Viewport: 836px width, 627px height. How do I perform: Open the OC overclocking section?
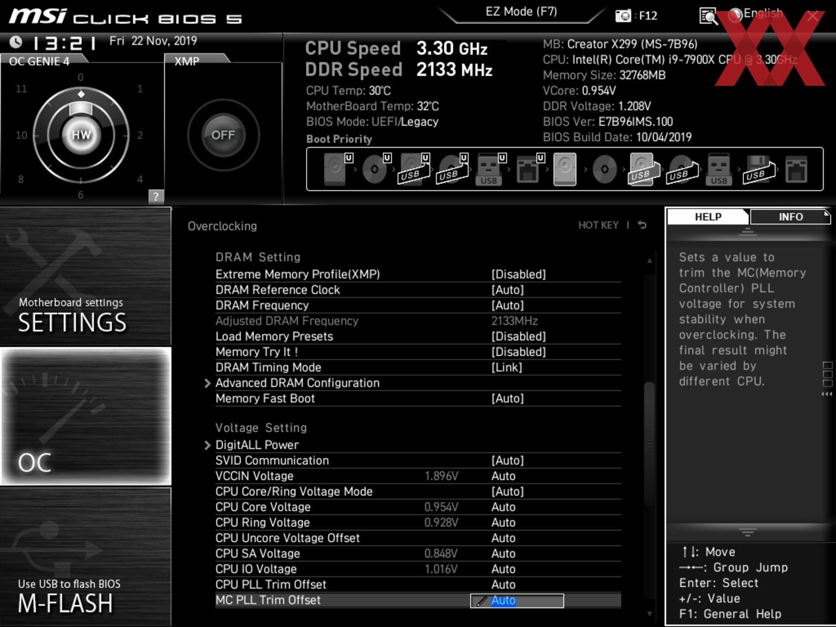[x=85, y=416]
